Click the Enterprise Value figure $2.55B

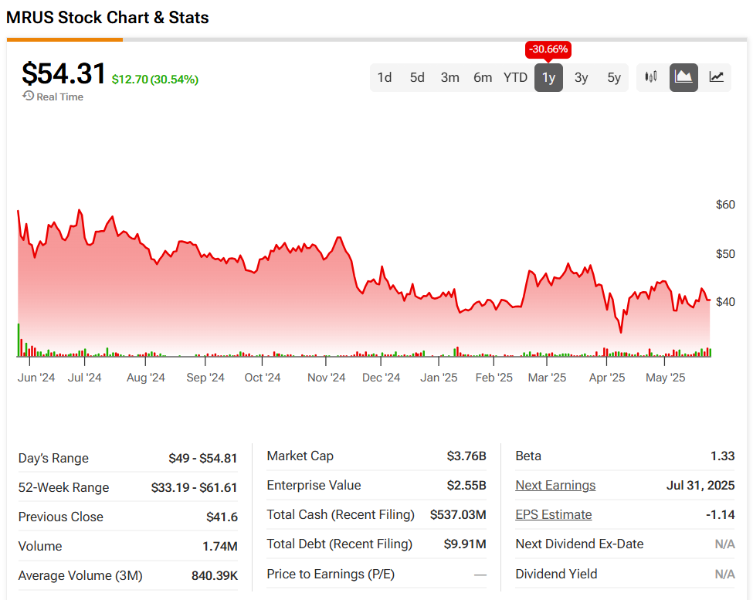(x=466, y=485)
